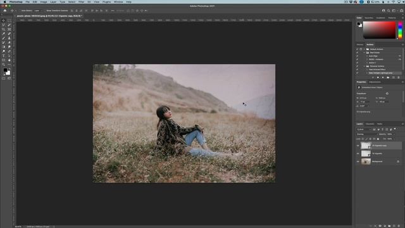Toggle dialog box for Default Actions
Screen dimensions: 405x228
361,49
